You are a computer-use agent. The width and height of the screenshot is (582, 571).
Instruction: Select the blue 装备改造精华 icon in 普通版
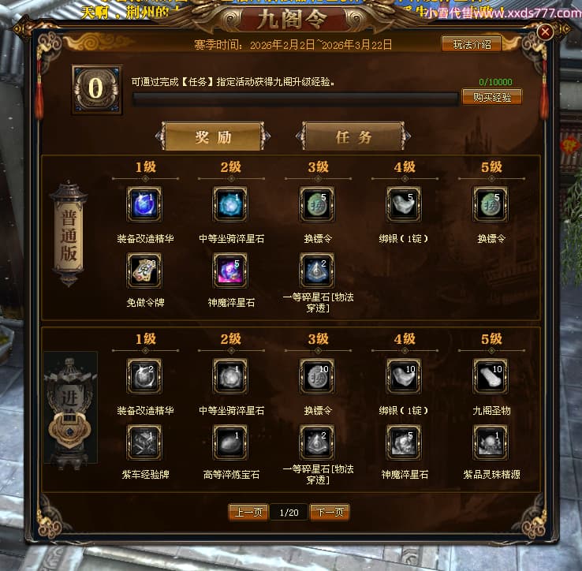144,204
